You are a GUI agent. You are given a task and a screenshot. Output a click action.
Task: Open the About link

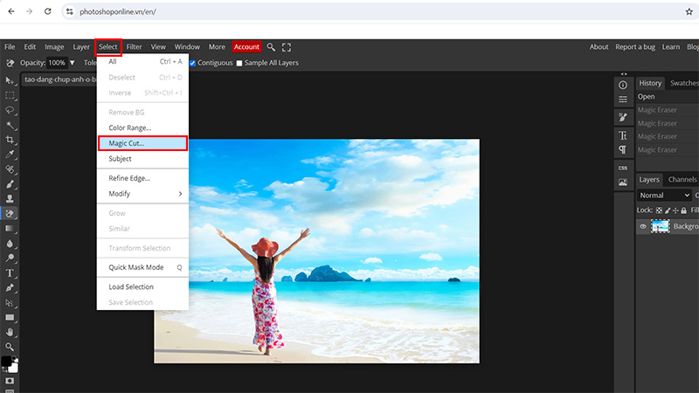point(599,47)
